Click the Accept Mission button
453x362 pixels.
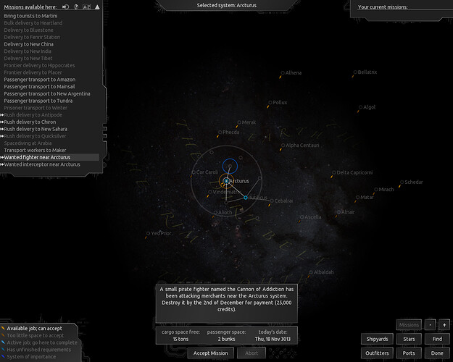click(211, 353)
